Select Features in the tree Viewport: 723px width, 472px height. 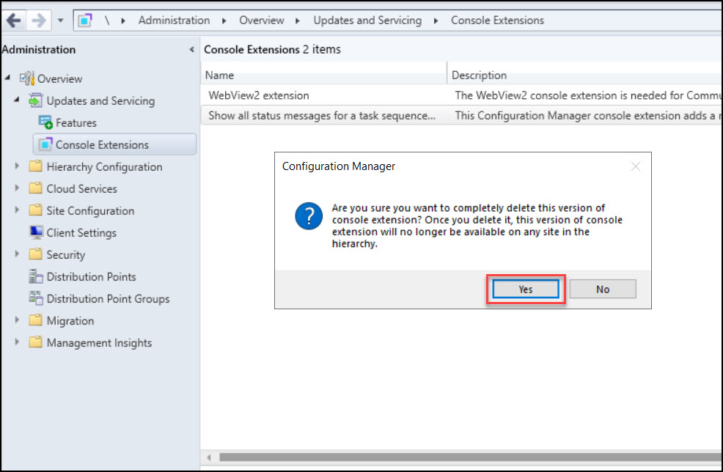[x=76, y=122]
